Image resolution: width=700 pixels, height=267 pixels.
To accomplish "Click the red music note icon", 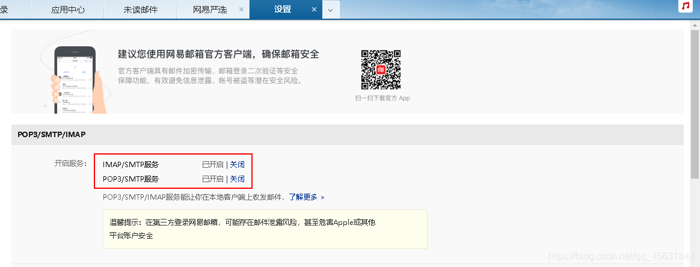I will pyautogui.click(x=686, y=6).
